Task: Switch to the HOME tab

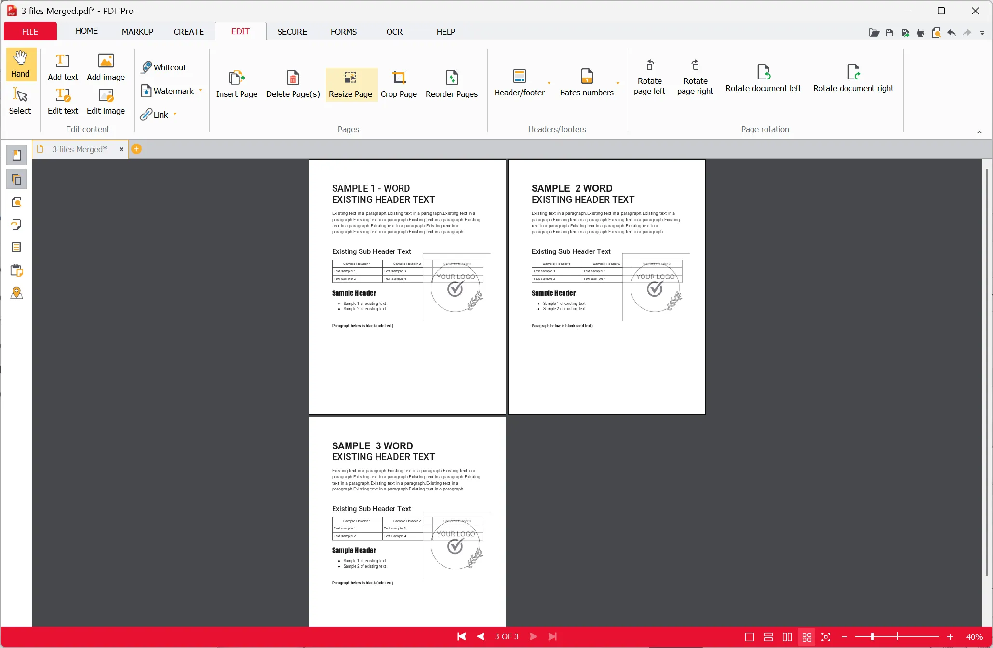Action: (x=87, y=31)
